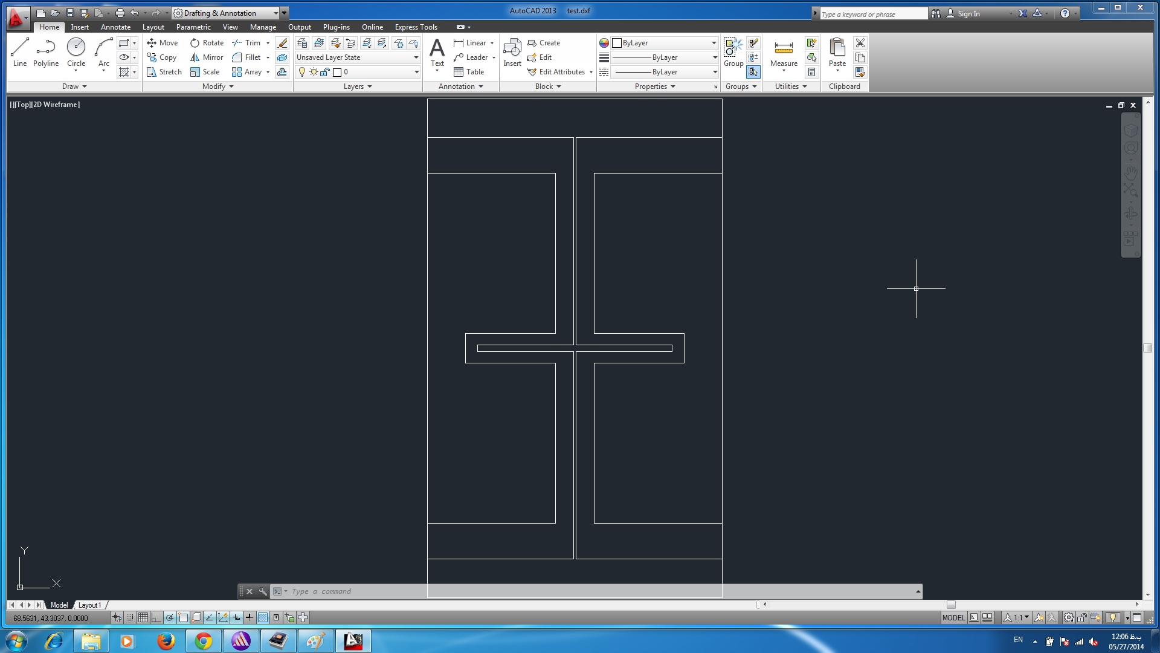Screen dimensions: 1160x653
Task: Toggle Grid display in status bar
Action: 143,617
